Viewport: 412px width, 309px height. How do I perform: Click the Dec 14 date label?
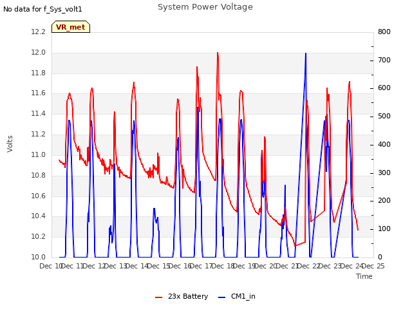pos(137,266)
